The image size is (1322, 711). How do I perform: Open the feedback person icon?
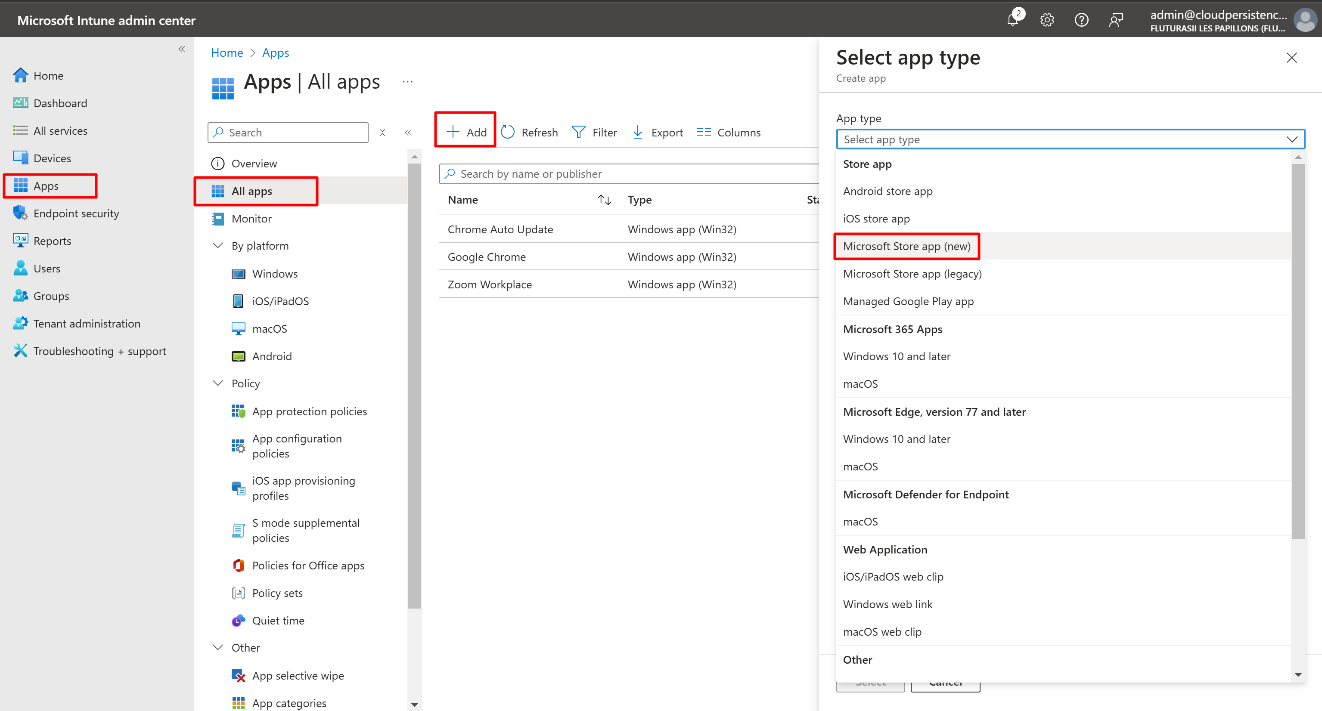[1116, 20]
